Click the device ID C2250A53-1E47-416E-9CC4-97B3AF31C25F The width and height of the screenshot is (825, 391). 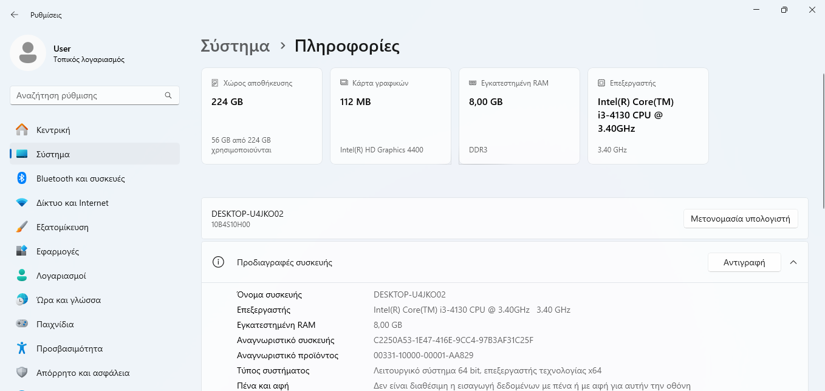[x=453, y=340]
